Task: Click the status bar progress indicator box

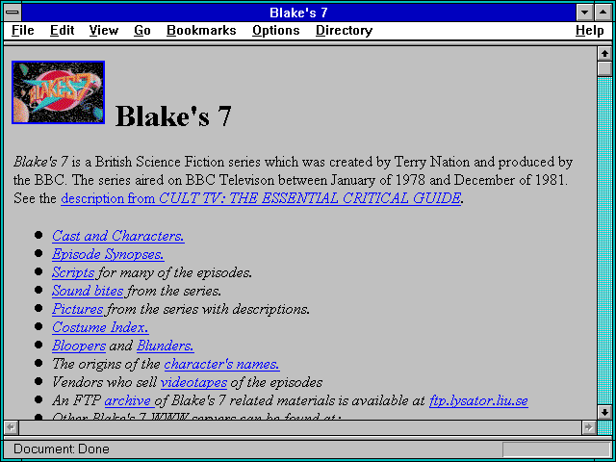Action: (x=556, y=449)
